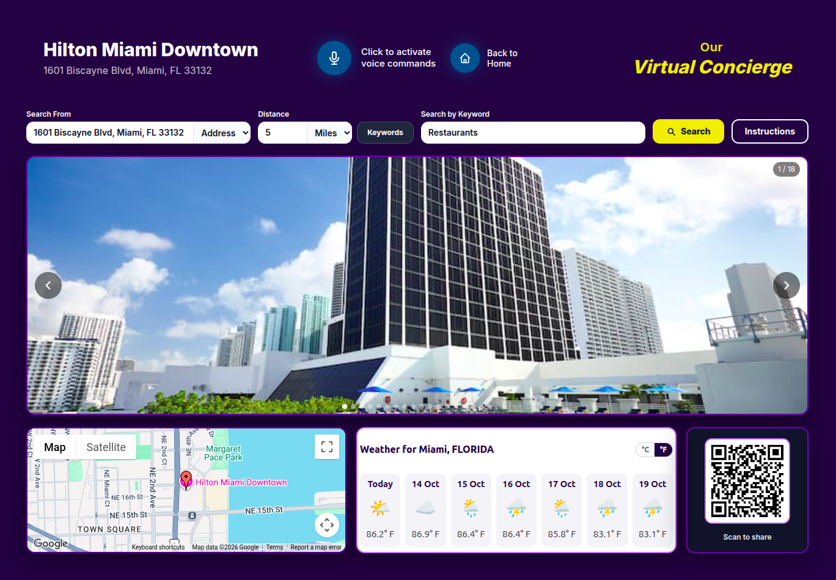Click the "1 / 18" photo counter
836x580 pixels.
[x=787, y=169]
